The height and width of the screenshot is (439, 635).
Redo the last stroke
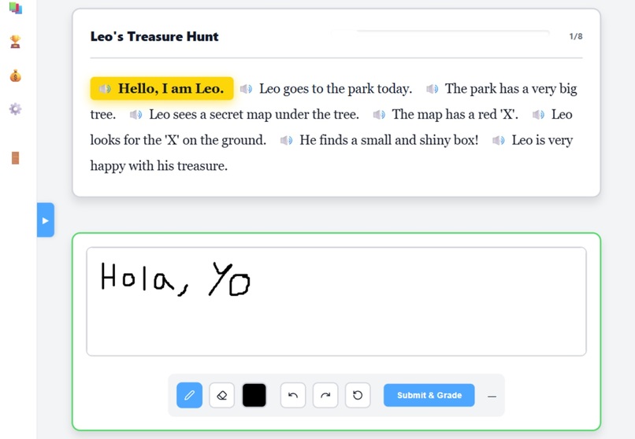(325, 395)
